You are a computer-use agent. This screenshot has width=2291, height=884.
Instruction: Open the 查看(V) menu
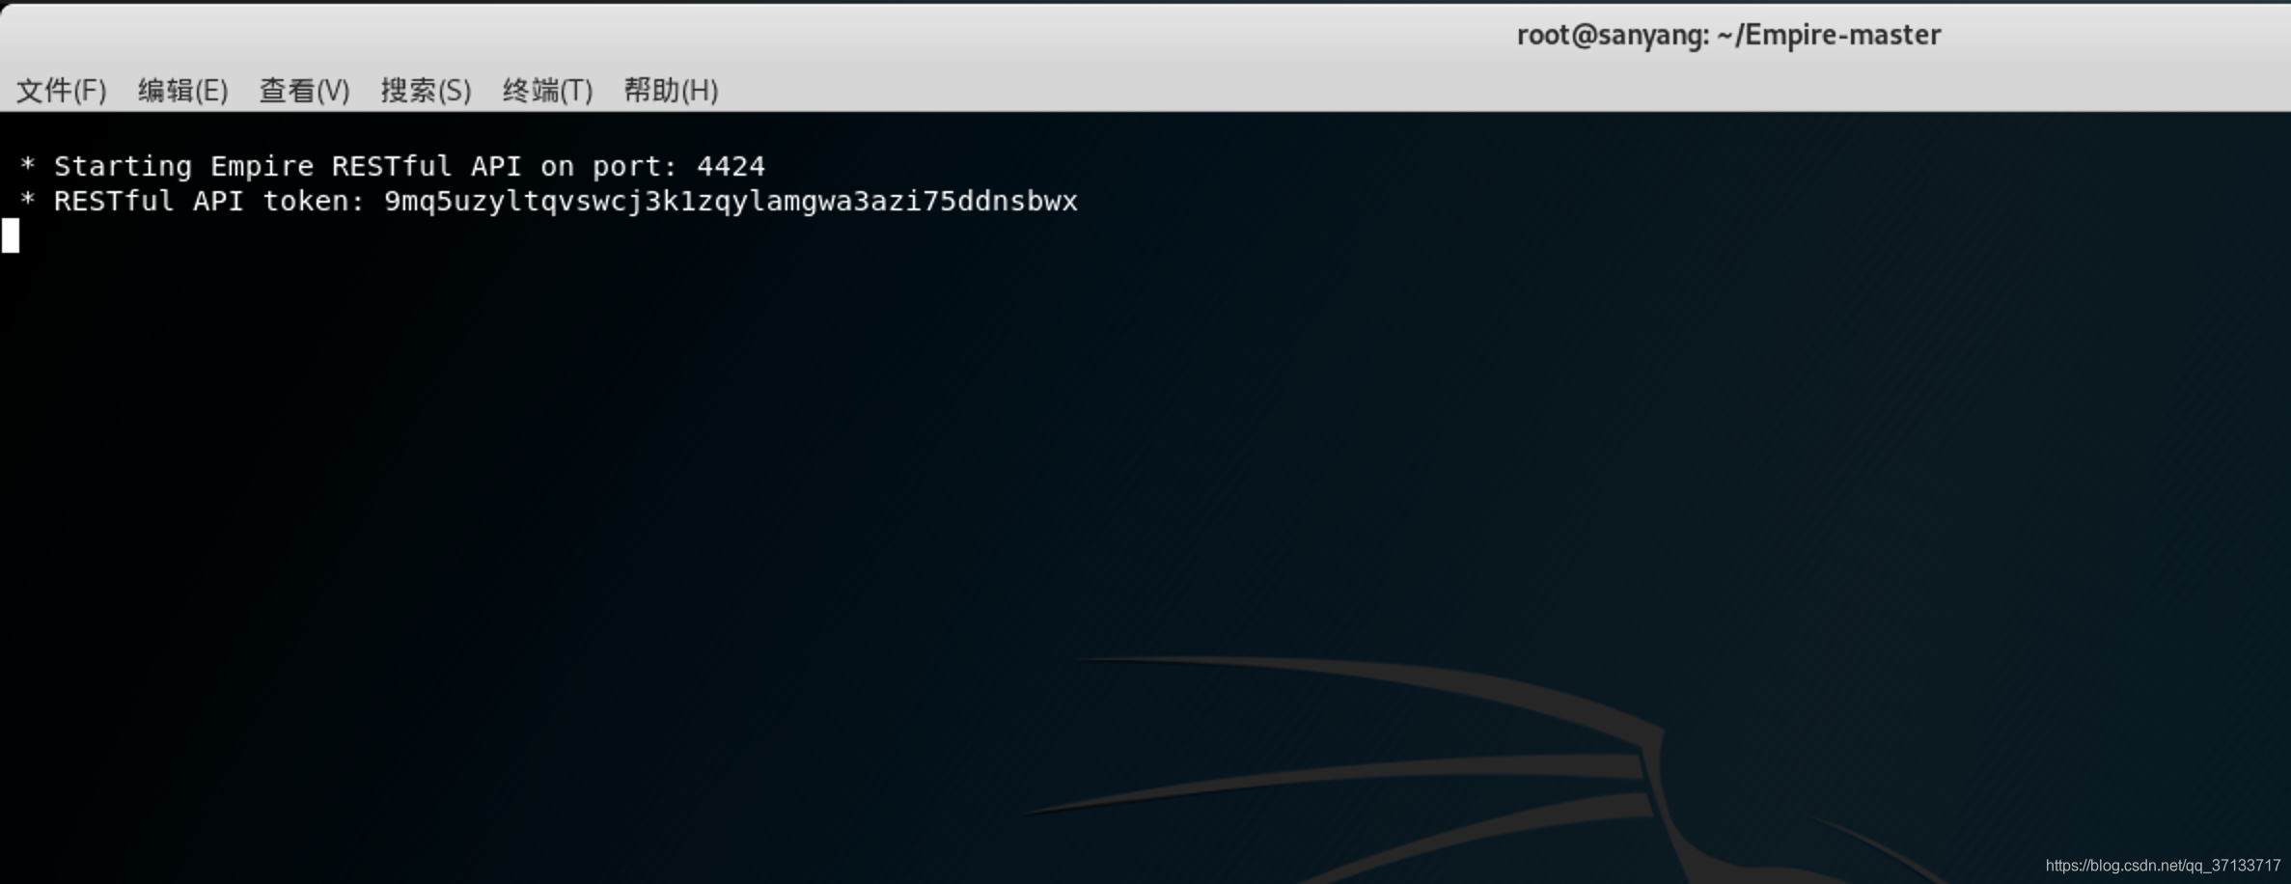(x=305, y=91)
